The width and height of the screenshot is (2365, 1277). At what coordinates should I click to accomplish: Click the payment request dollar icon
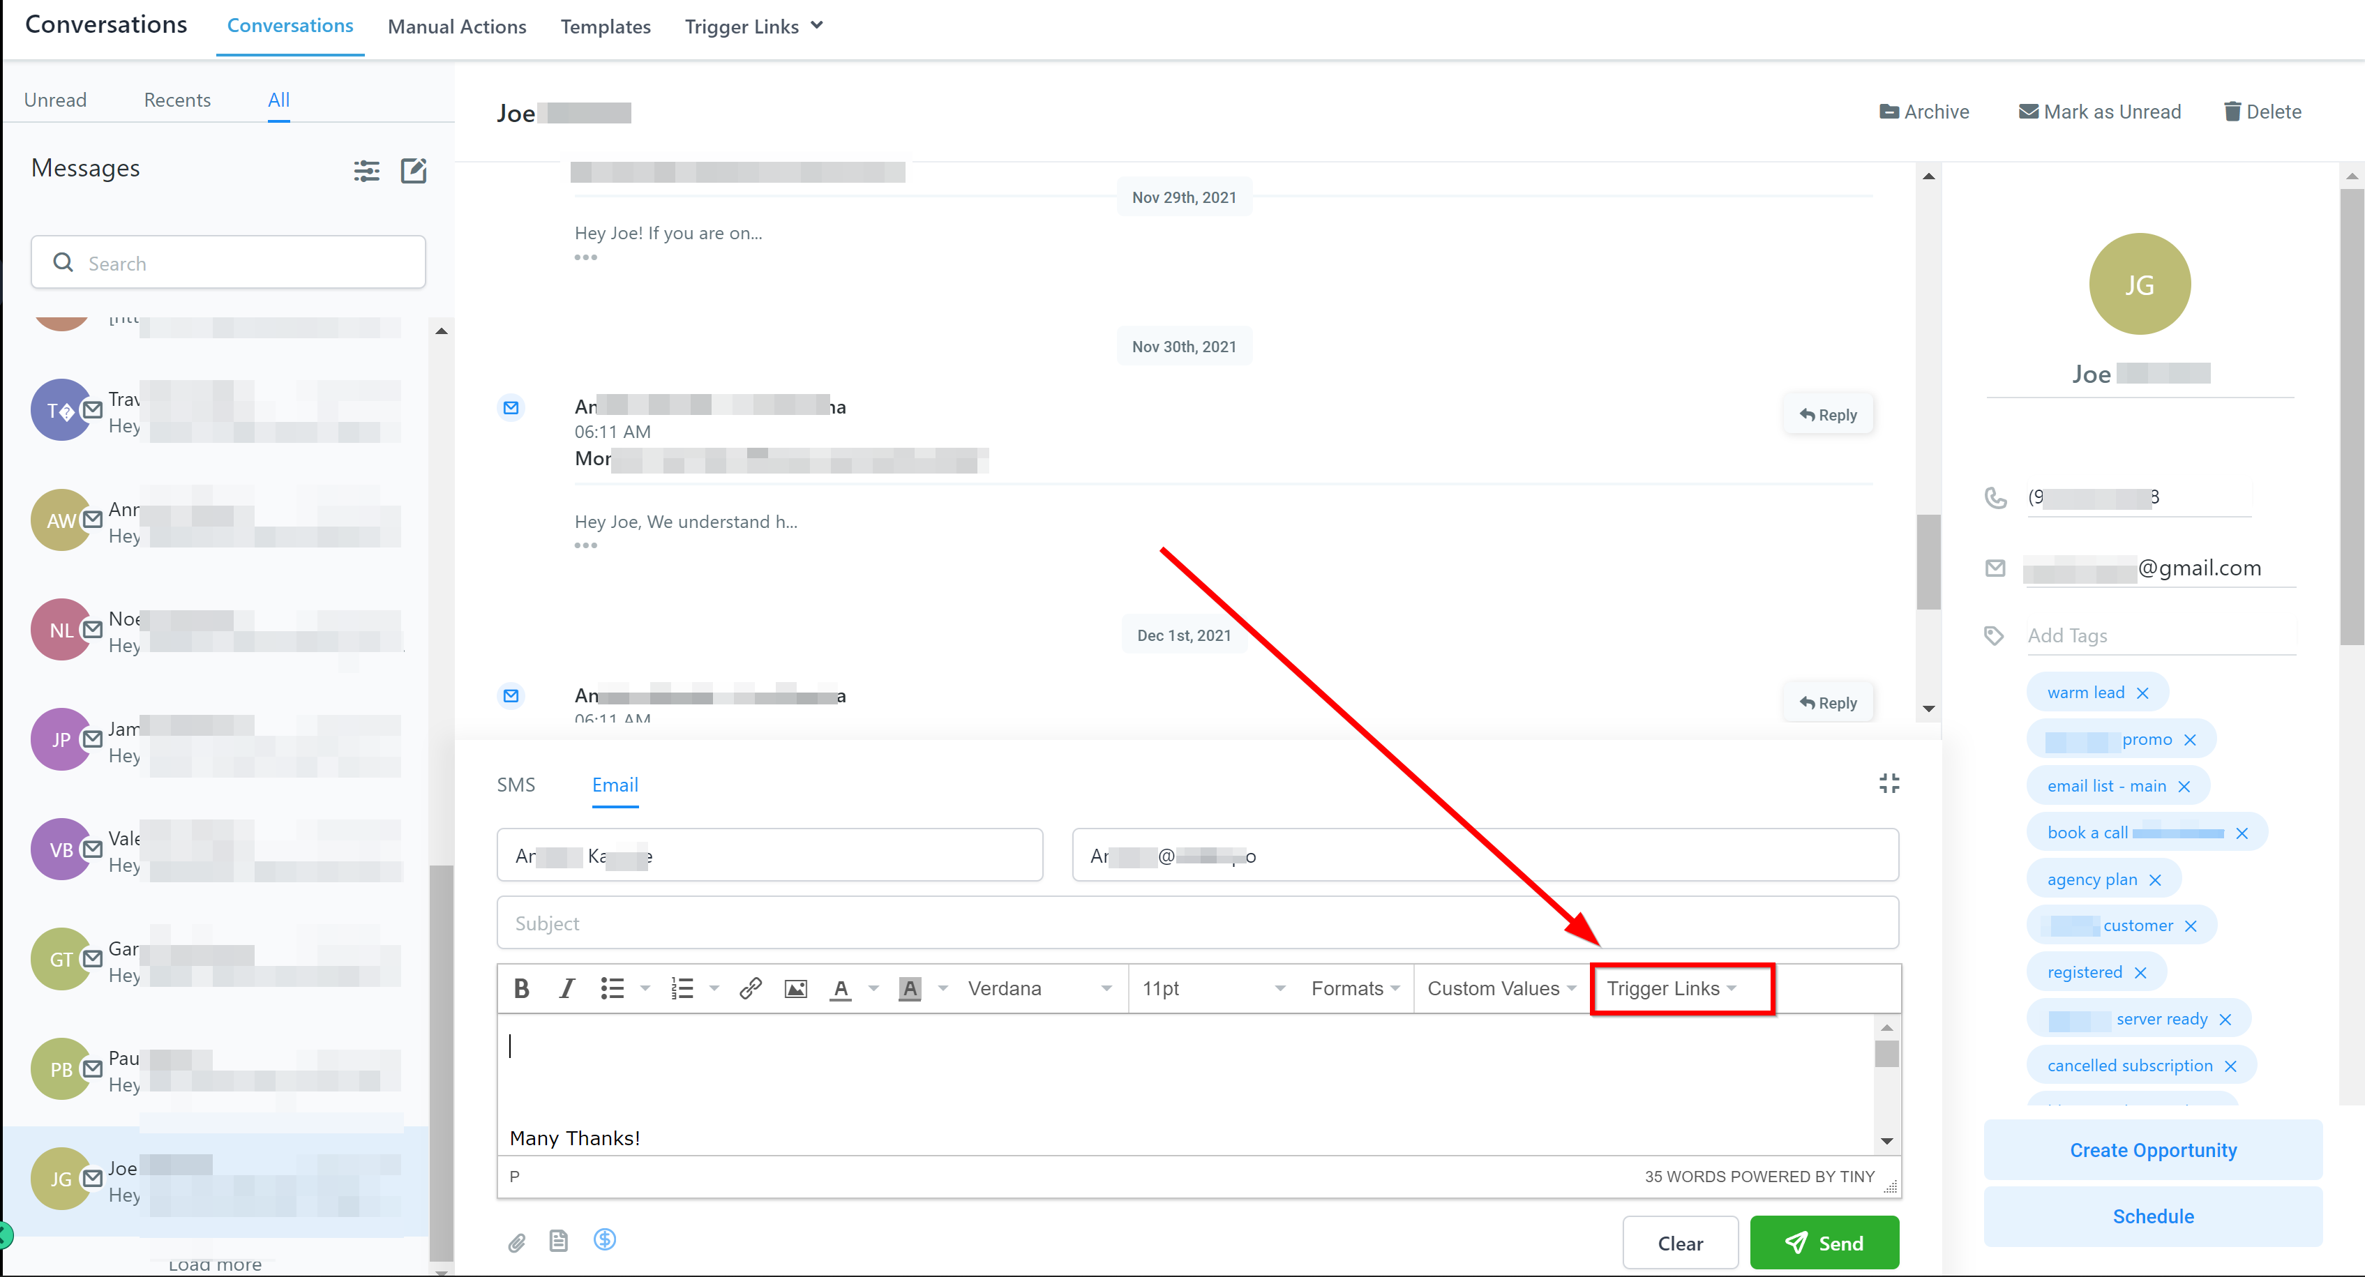(604, 1240)
